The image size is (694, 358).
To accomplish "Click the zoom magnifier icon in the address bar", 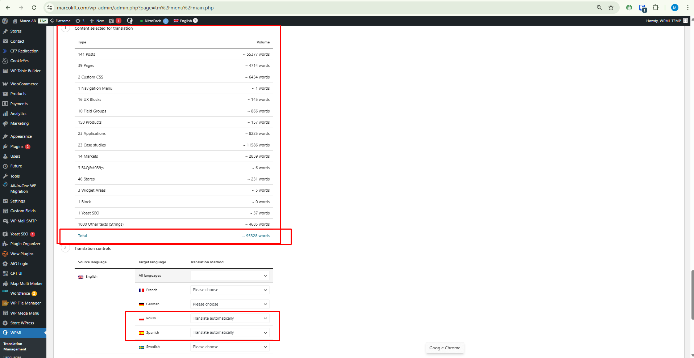I will pyautogui.click(x=599, y=8).
